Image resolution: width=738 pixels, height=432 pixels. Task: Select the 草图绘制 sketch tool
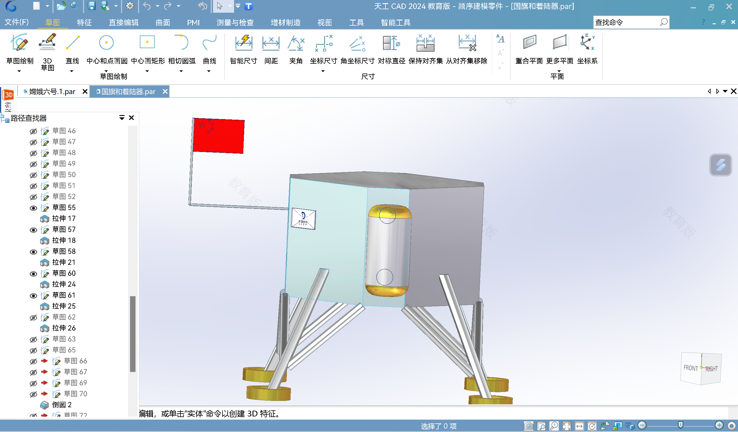20,49
